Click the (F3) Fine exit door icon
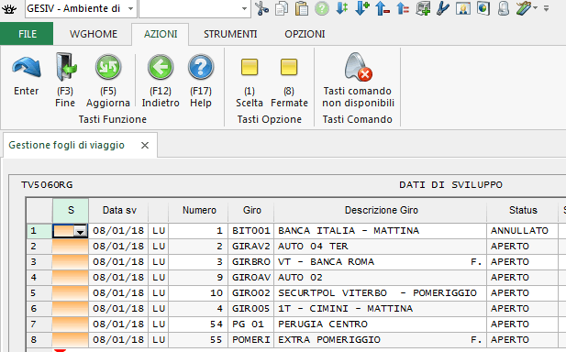Image resolution: width=566 pixels, height=352 pixels. coord(66,67)
